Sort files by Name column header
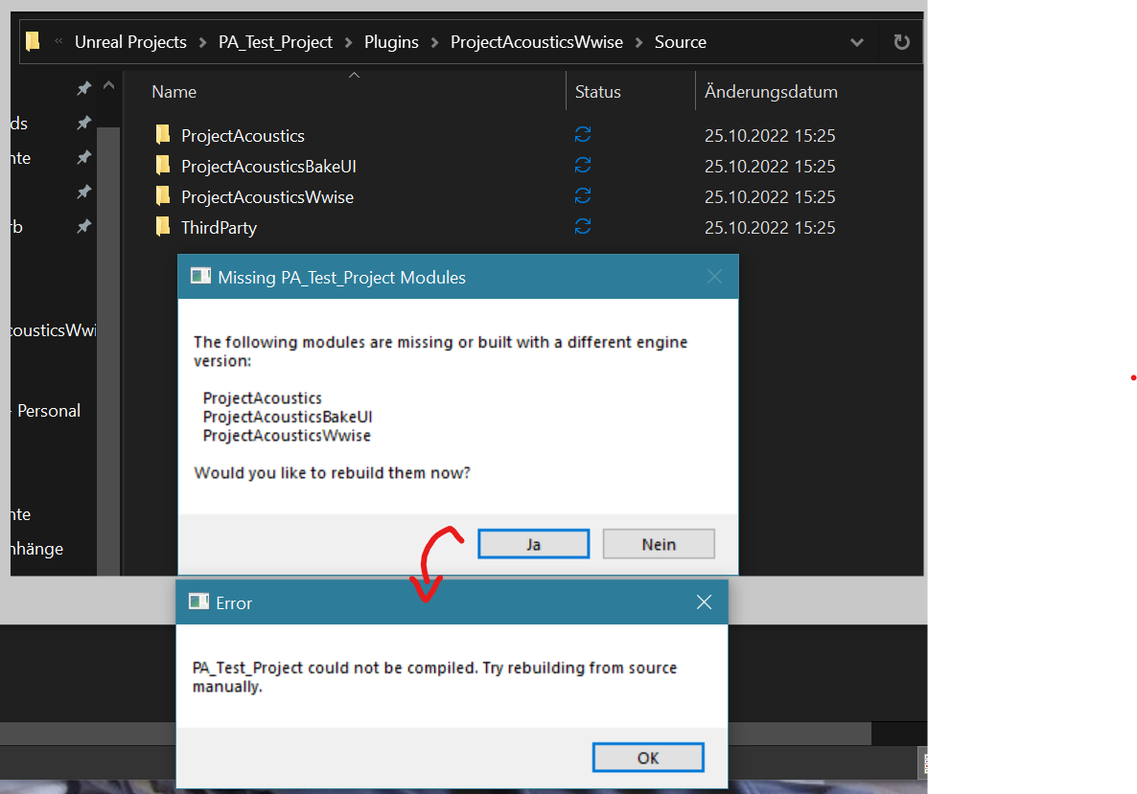Image resolution: width=1137 pixels, height=794 pixels. [x=174, y=92]
